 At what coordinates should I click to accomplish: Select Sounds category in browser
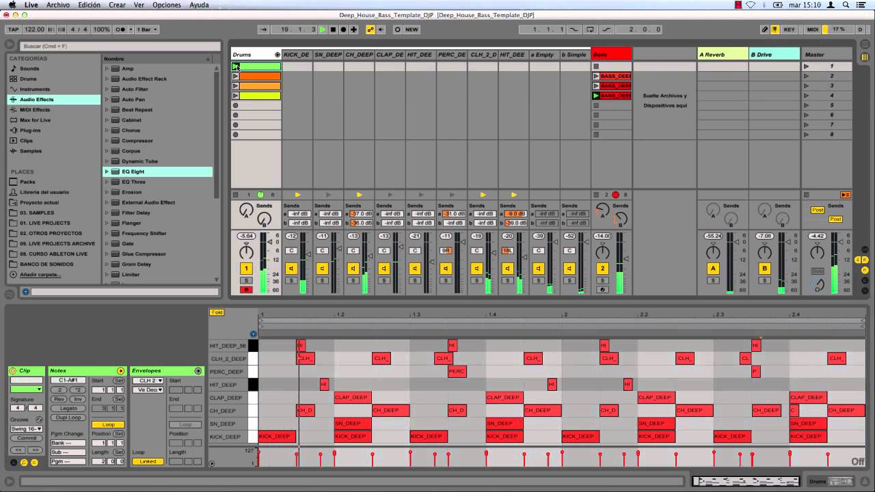[x=29, y=68]
